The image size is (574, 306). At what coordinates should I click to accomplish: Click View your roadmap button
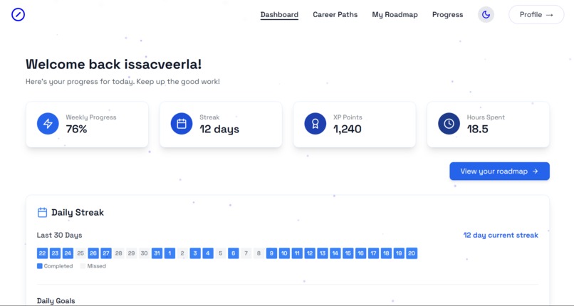pos(499,171)
